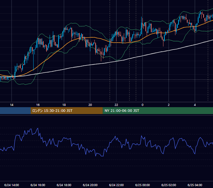Click the London session bar 15:30-21:00 JST
This screenshot has height=188, width=213.
click(66, 111)
